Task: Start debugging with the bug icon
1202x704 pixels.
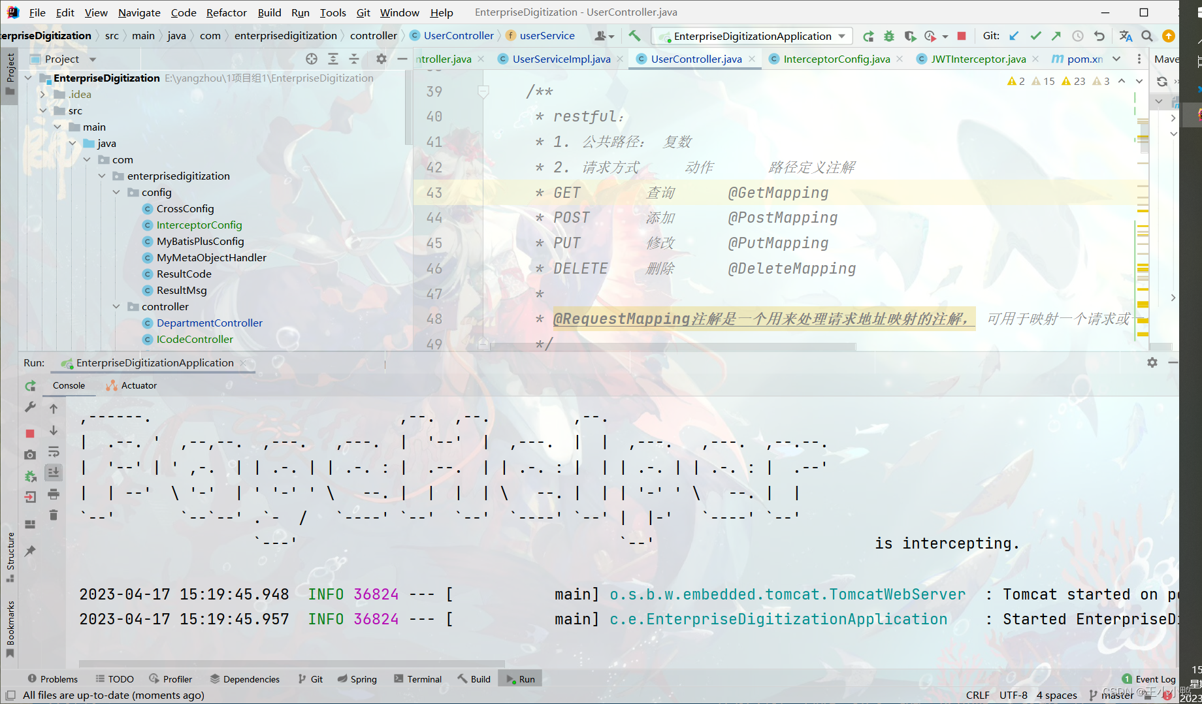Action: [x=889, y=36]
